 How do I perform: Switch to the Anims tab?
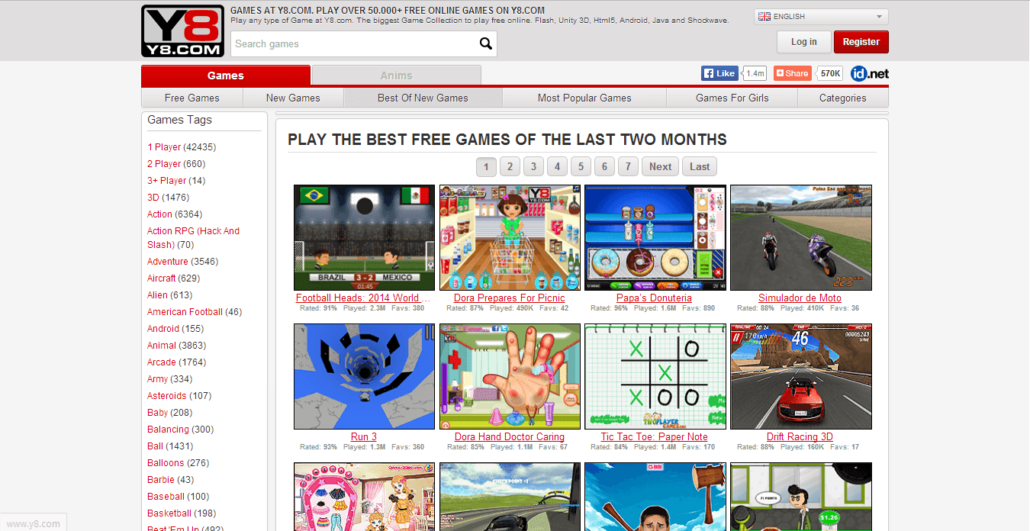tap(397, 76)
